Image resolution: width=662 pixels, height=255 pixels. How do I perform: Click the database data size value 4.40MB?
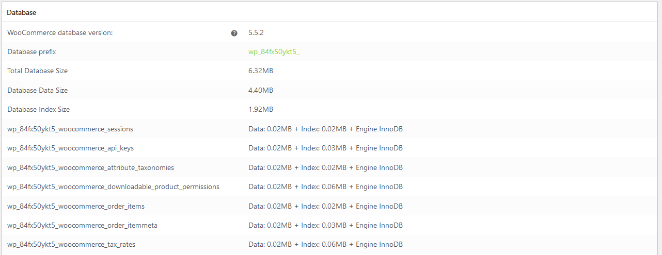[x=261, y=90]
